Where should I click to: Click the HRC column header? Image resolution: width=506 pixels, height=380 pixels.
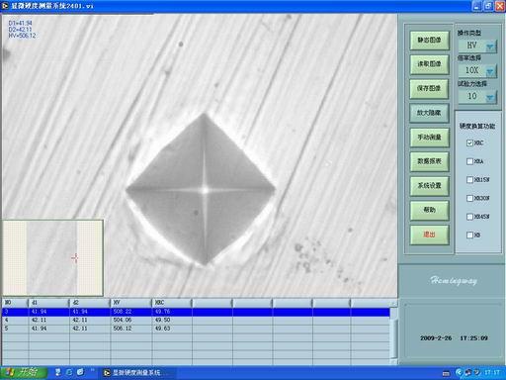pos(172,303)
